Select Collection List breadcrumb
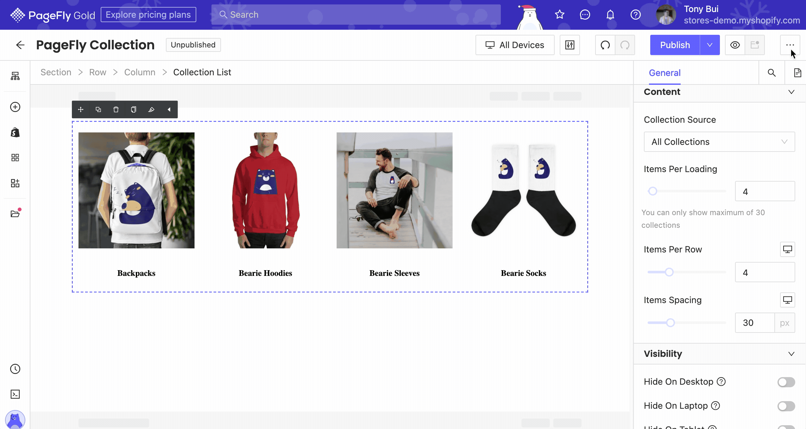806x429 pixels. tap(202, 72)
